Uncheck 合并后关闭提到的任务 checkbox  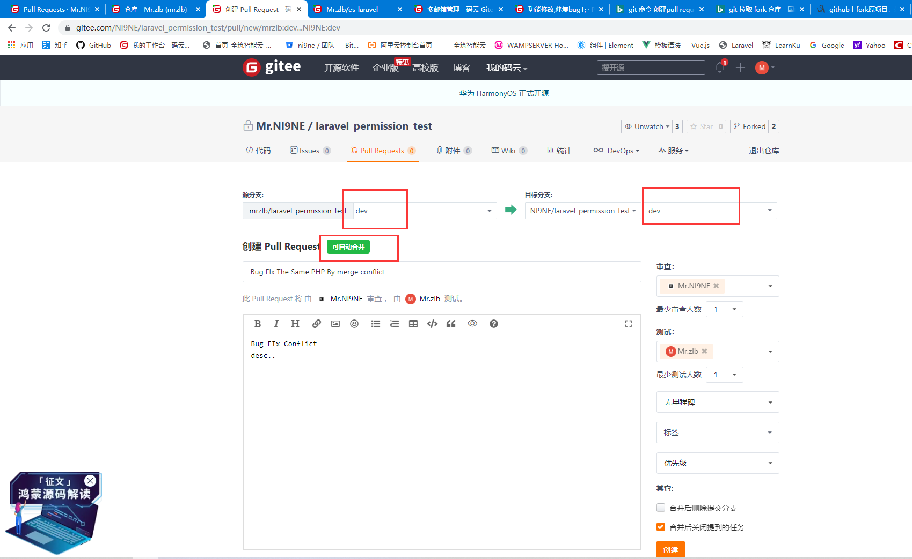pos(661,527)
